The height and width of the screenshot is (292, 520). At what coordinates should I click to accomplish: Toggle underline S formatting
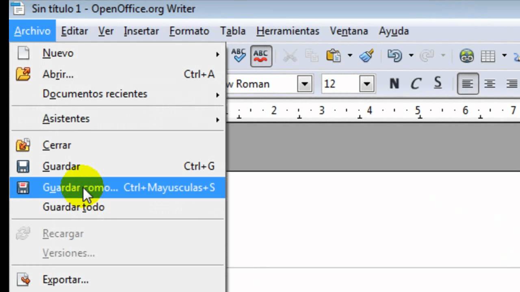(x=438, y=84)
